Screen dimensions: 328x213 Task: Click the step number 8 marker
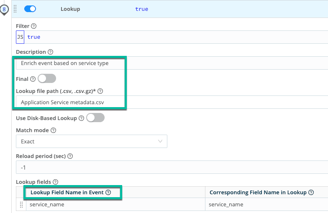(4, 9)
